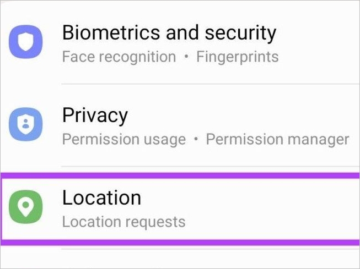Click divider line between Privacy and Location

[209, 166]
